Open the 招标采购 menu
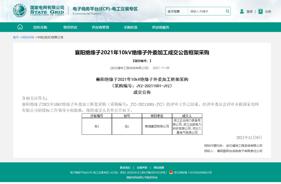 40,27
